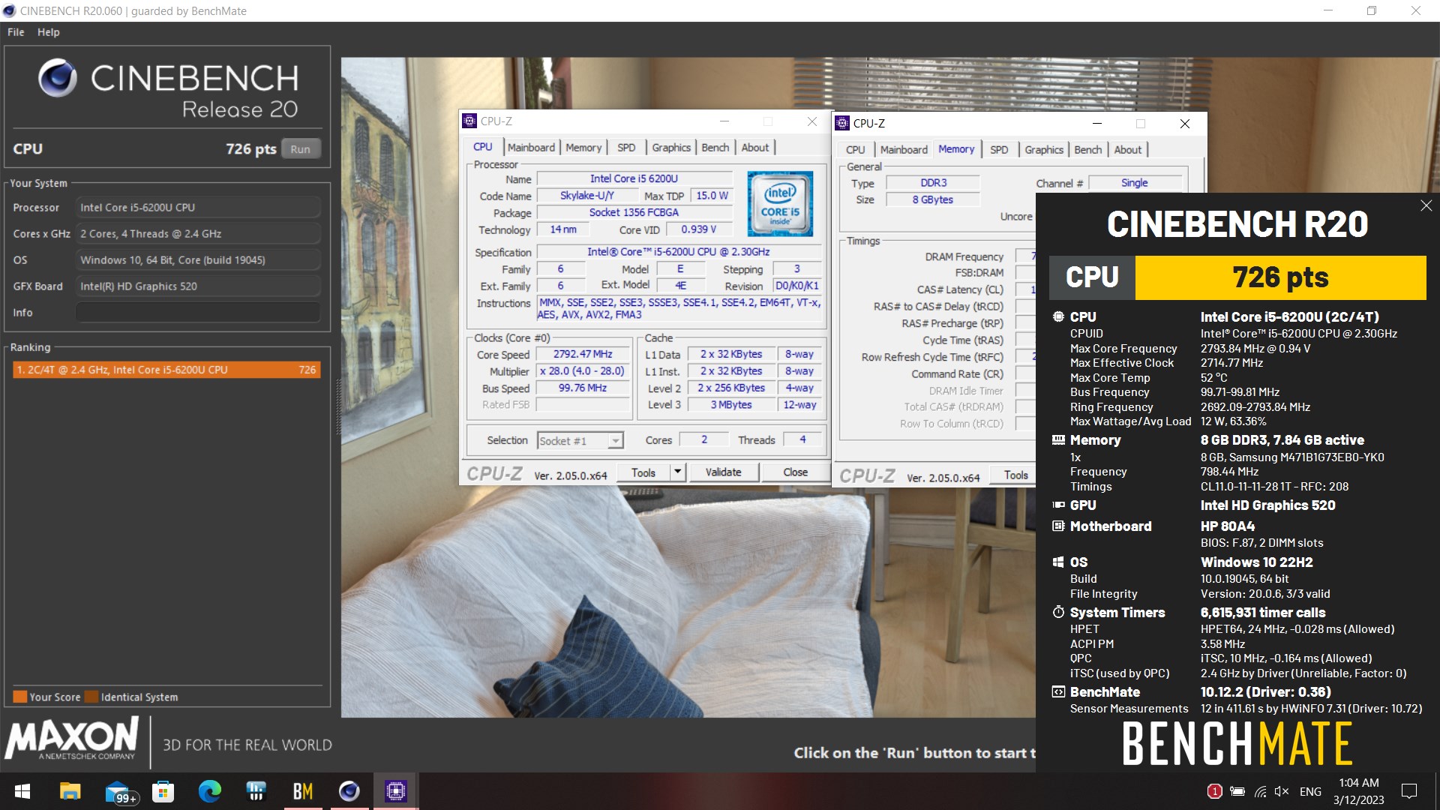The image size is (1440, 810).
Task: Open notification center icon
Action: point(1409,791)
